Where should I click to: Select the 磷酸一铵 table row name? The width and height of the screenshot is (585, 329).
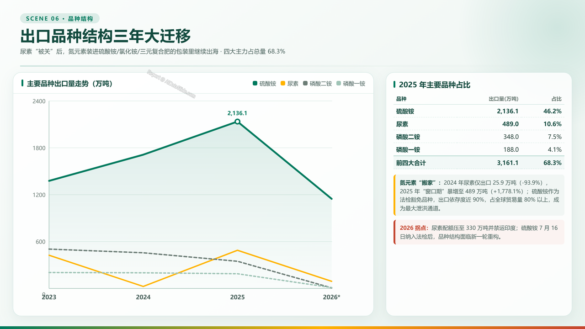(x=408, y=149)
